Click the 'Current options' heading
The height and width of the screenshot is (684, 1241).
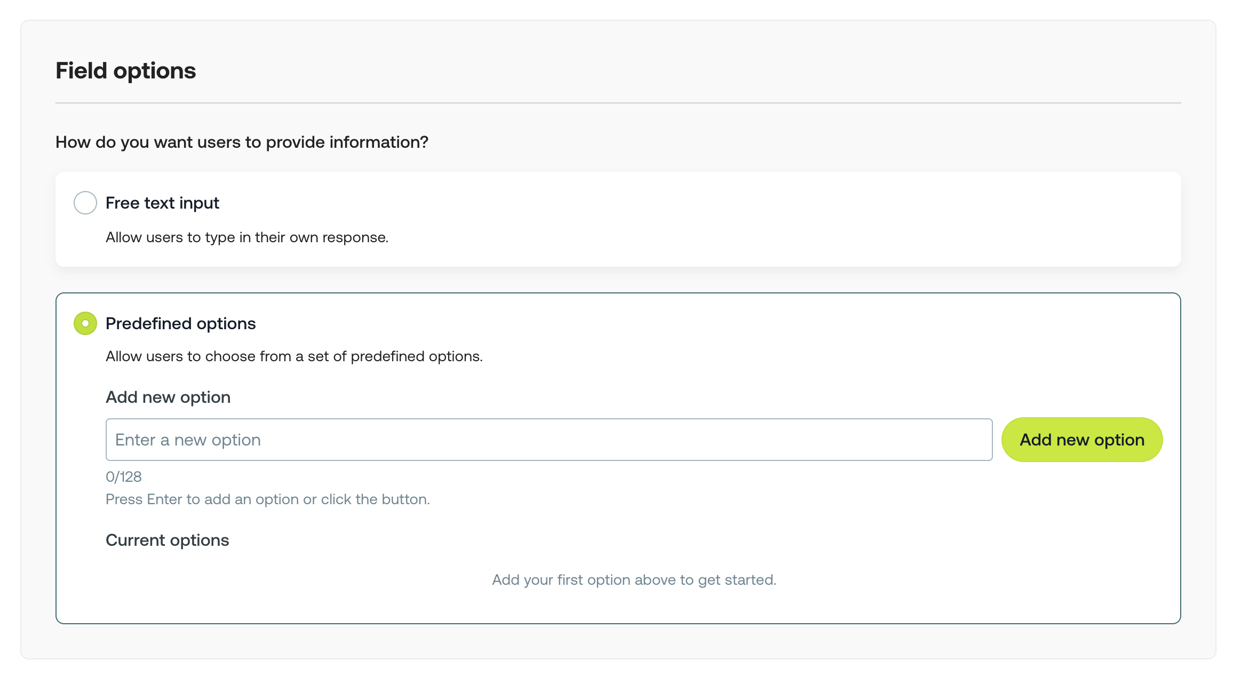pos(167,540)
